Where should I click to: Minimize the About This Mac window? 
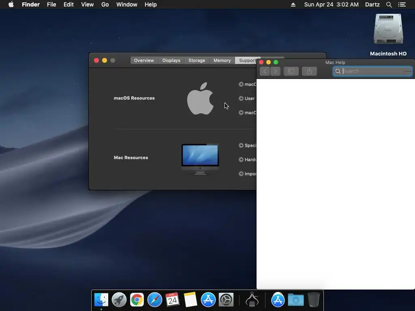point(105,61)
